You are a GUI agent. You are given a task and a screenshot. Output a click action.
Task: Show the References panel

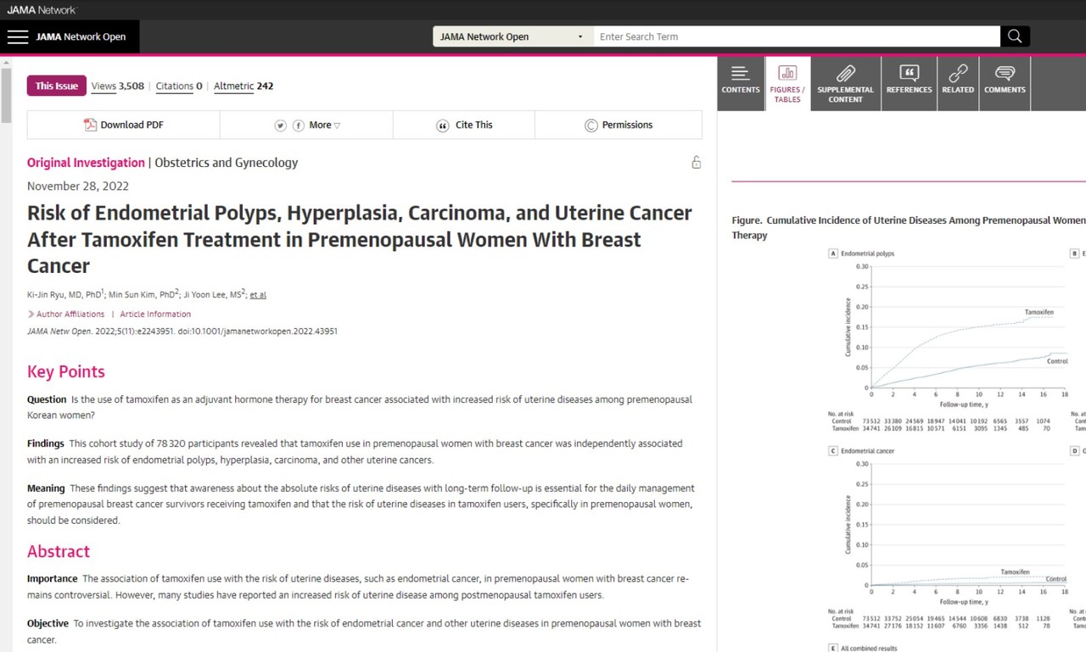[909, 82]
